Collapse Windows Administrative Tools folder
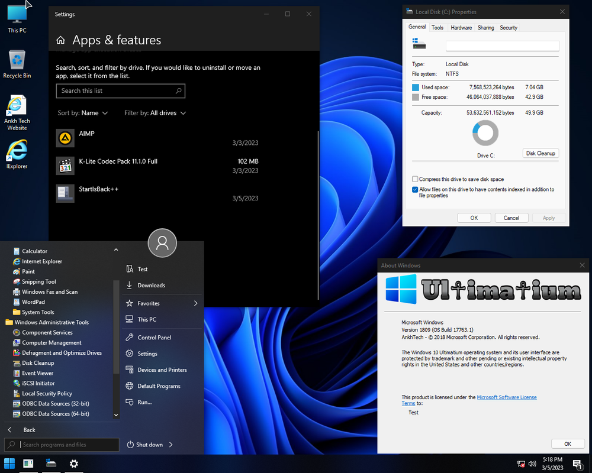 pos(47,322)
